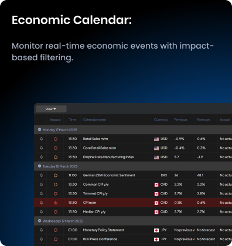Click the DAX currency cell
This screenshot has width=232, height=246.
pos(164,175)
